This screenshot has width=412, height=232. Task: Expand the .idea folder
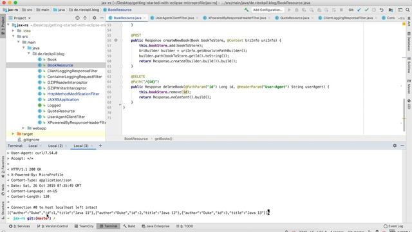click(x=13, y=31)
